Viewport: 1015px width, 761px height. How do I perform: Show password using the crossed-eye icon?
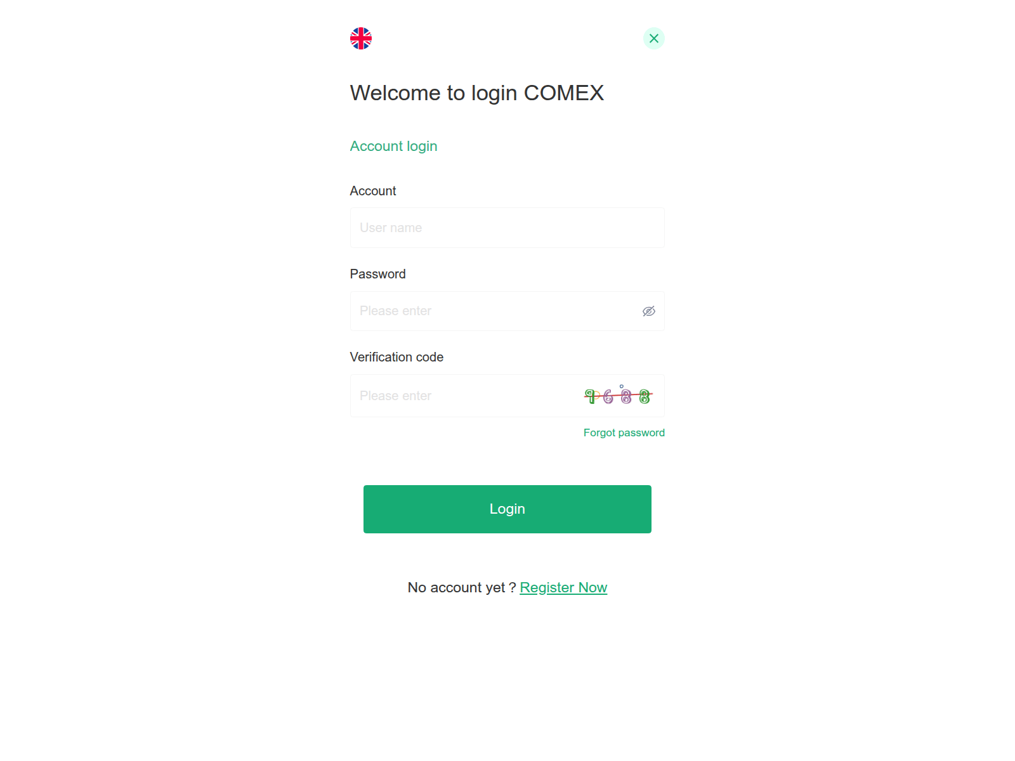coord(649,311)
